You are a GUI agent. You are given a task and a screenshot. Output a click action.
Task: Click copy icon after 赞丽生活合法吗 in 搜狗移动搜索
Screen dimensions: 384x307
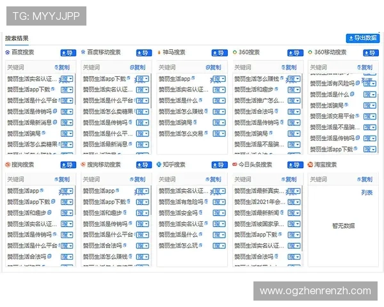click(125, 245)
